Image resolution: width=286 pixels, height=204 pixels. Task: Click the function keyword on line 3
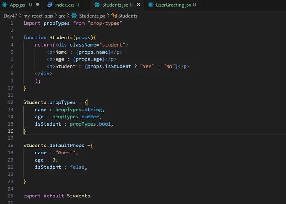[x=34, y=37]
